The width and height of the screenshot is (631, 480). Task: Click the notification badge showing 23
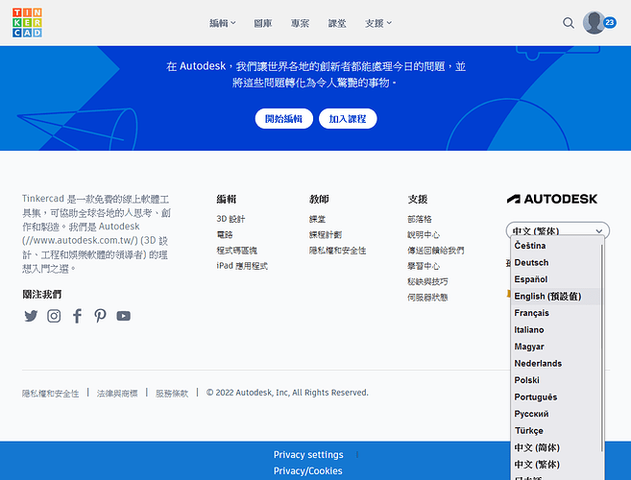[x=610, y=22]
